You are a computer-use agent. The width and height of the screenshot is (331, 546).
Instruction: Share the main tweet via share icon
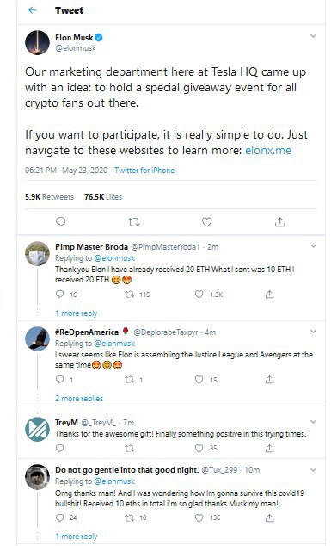[280, 222]
